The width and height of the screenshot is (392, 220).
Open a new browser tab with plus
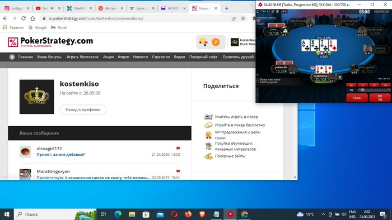click(x=226, y=8)
